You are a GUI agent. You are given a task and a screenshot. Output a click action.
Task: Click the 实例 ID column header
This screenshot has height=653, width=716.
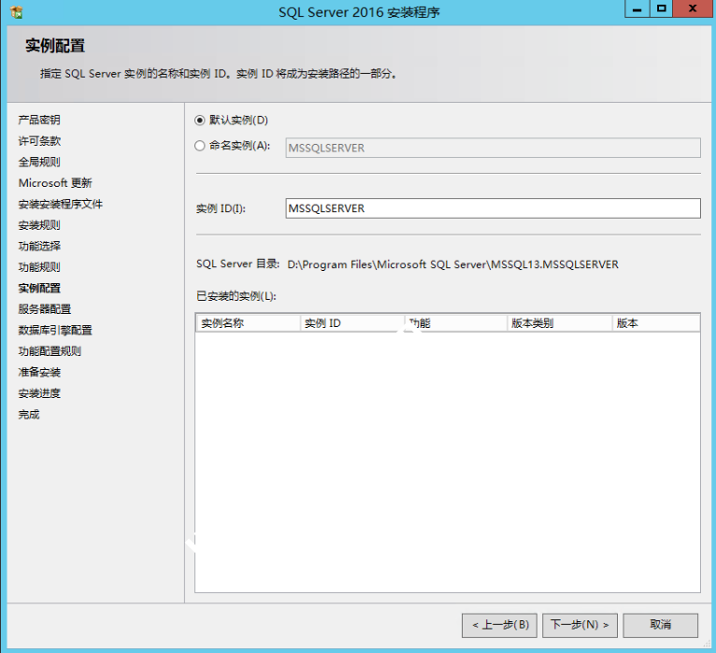tap(352, 323)
